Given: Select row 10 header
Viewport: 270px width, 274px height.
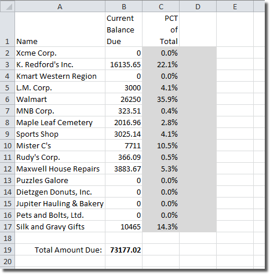Looking at the screenshot, I should click(x=8, y=145).
